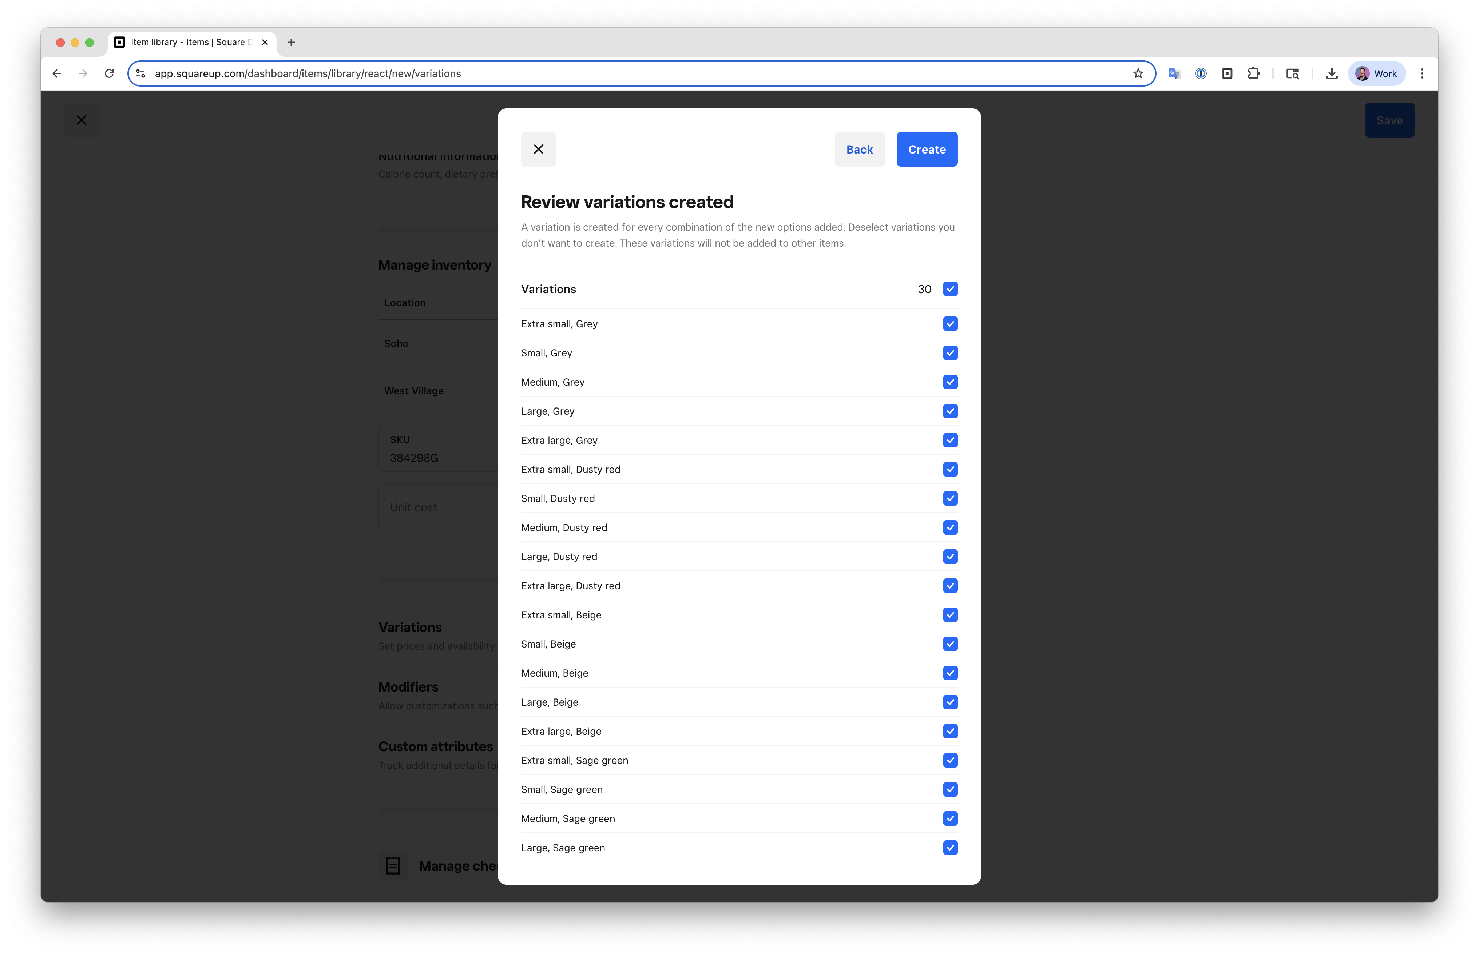The height and width of the screenshot is (956, 1479).
Task: Open the Work profile menu
Action: pos(1376,73)
